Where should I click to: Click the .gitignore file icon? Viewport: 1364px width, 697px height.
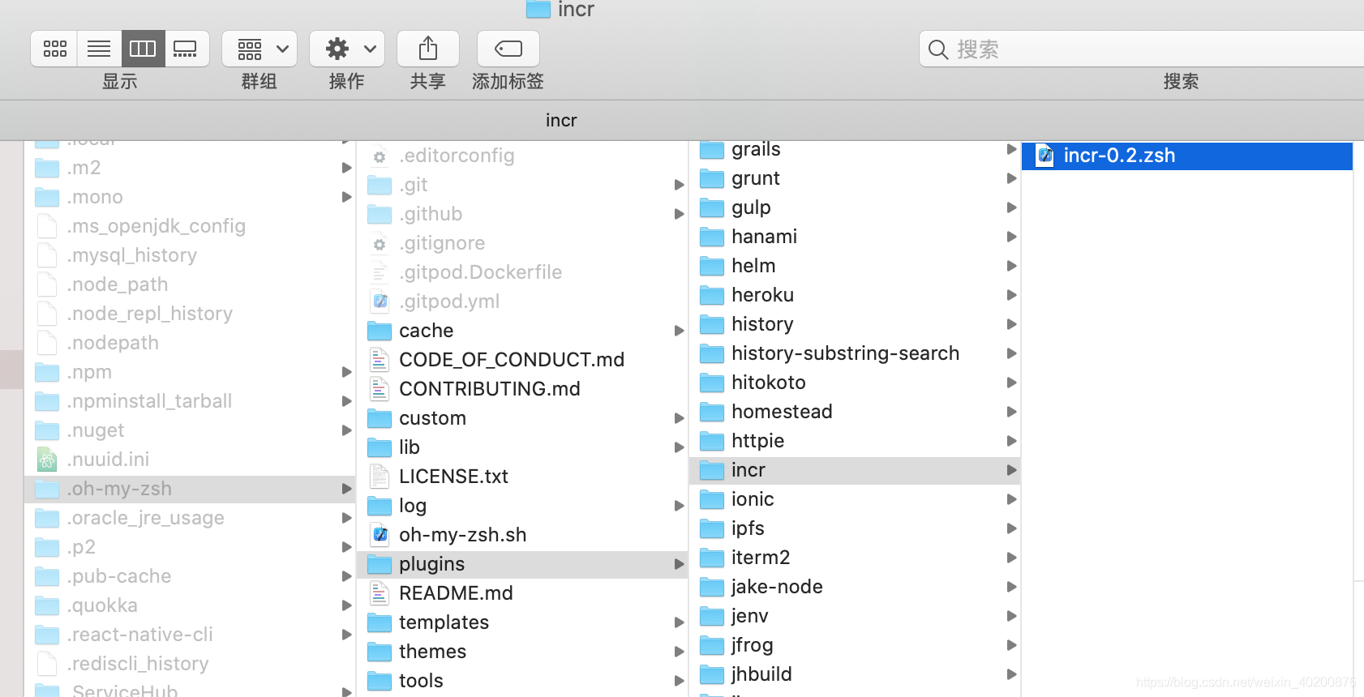pyautogui.click(x=380, y=243)
